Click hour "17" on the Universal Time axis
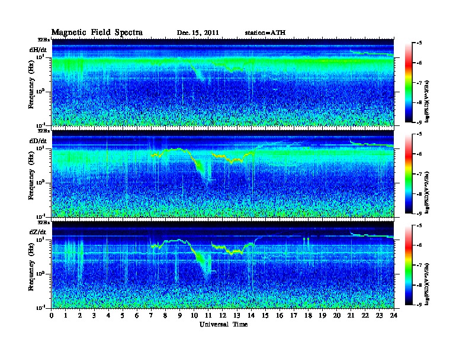Image resolution: width=469 pixels, height=362 pixels. (x=294, y=316)
